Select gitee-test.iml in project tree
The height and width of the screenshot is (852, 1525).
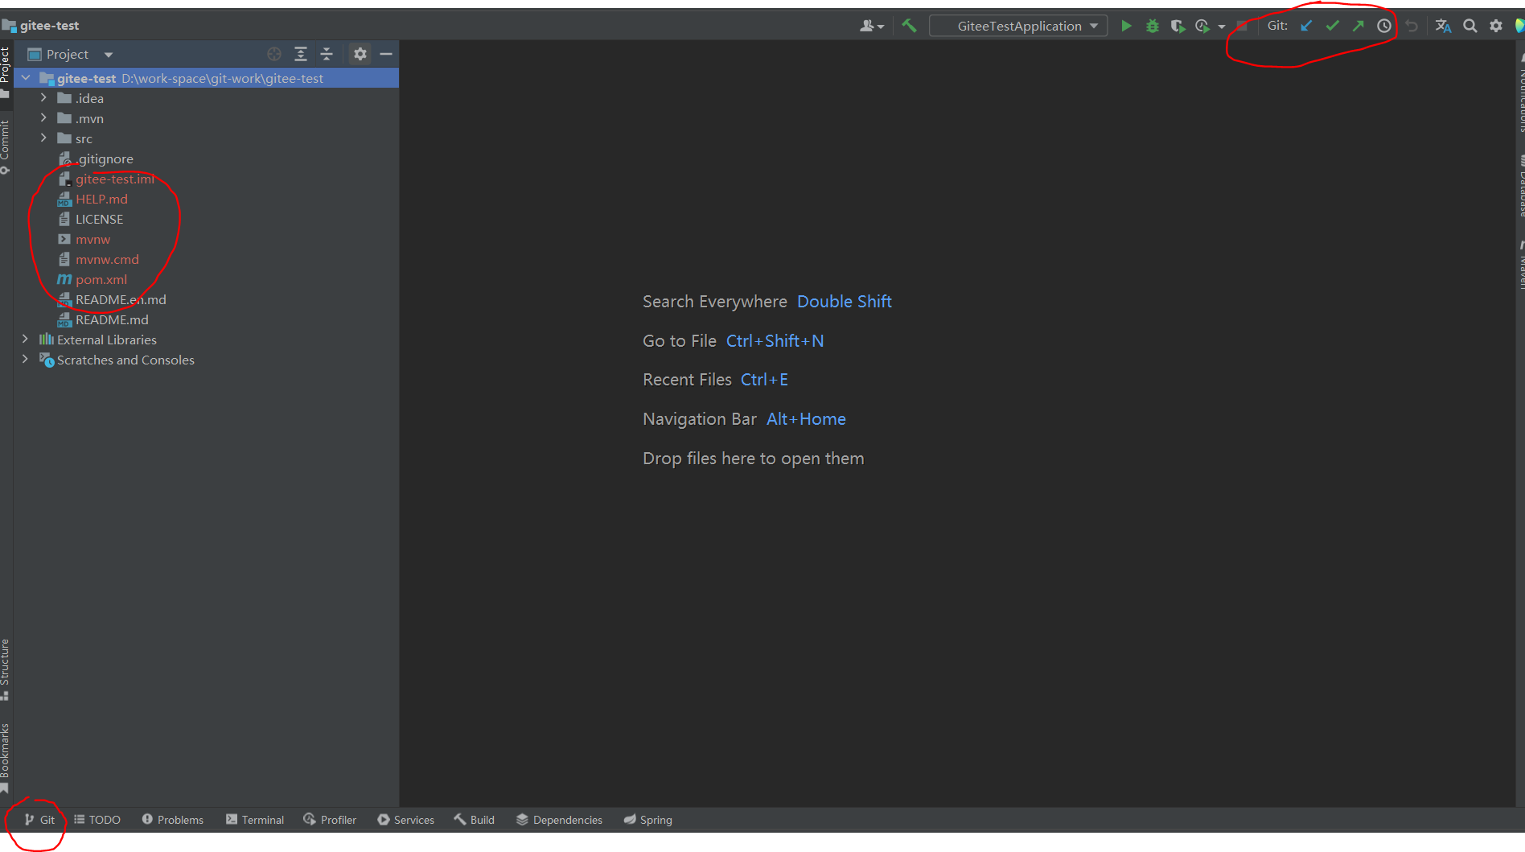(x=114, y=179)
